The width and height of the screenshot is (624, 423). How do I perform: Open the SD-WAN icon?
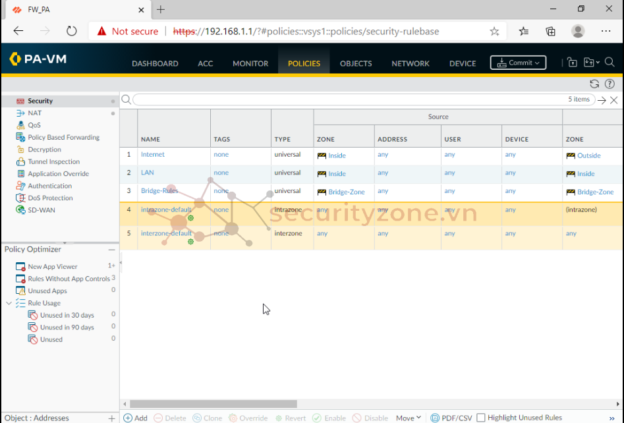tap(20, 210)
